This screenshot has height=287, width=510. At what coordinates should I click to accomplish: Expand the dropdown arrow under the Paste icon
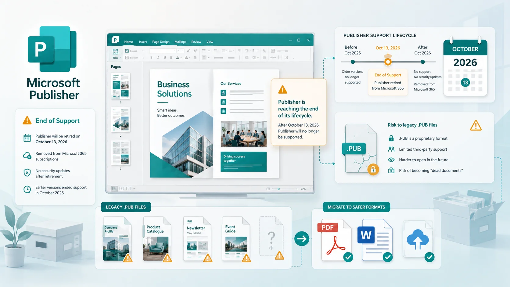(121, 58)
